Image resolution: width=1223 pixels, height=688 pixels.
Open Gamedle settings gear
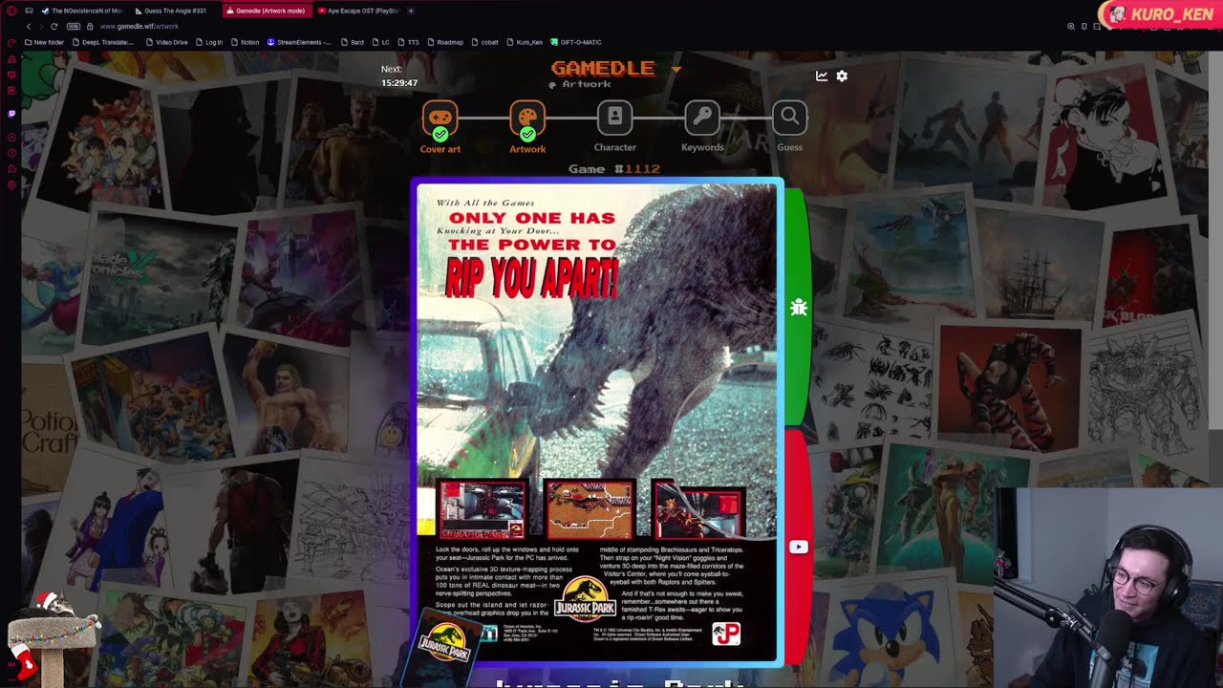point(842,75)
